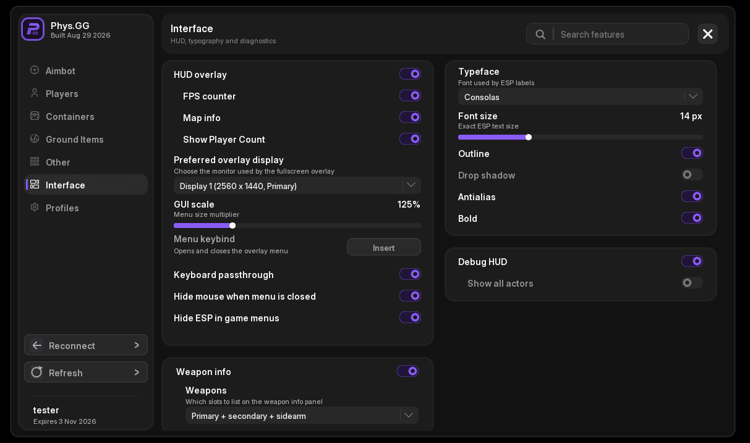Toggle the HUD overlay switch
This screenshot has height=443, width=750.
410,74
